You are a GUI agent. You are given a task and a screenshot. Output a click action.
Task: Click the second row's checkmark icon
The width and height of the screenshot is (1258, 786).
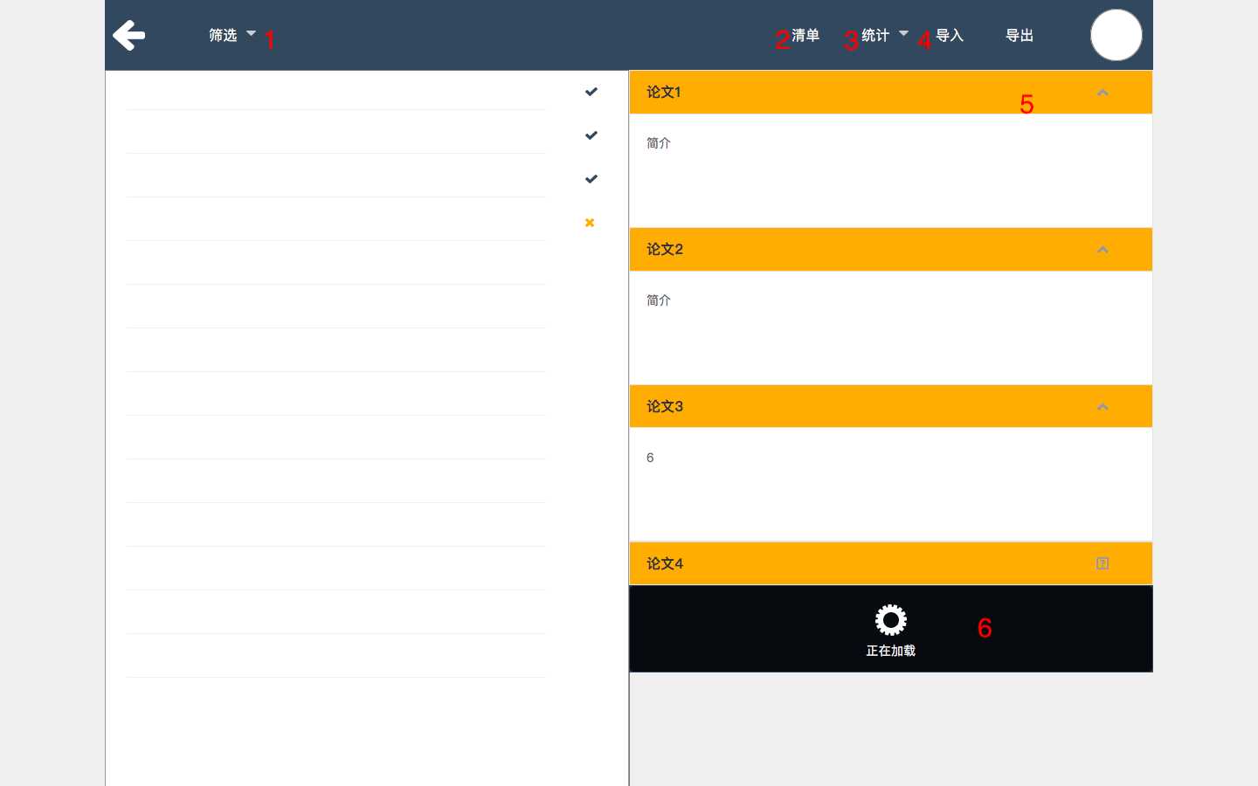pyautogui.click(x=591, y=135)
